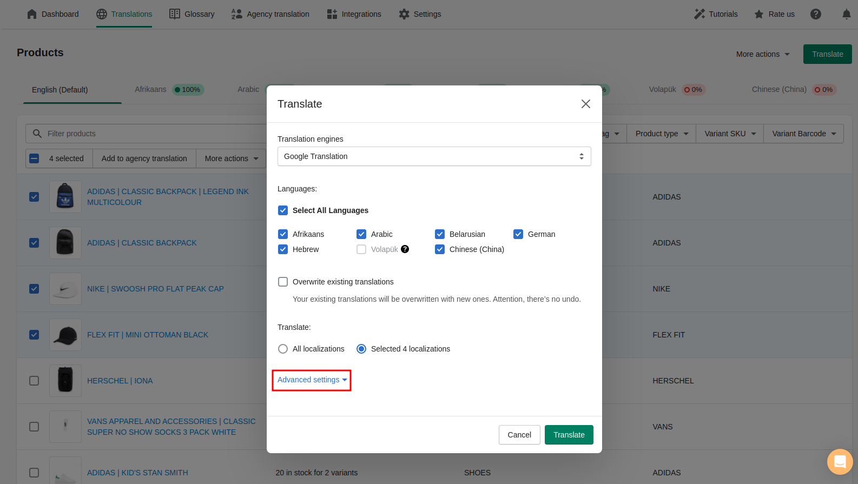Viewport: 858px width, 484px height.
Task: Uncheck the Belarusian language checkbox
Action: (440, 234)
